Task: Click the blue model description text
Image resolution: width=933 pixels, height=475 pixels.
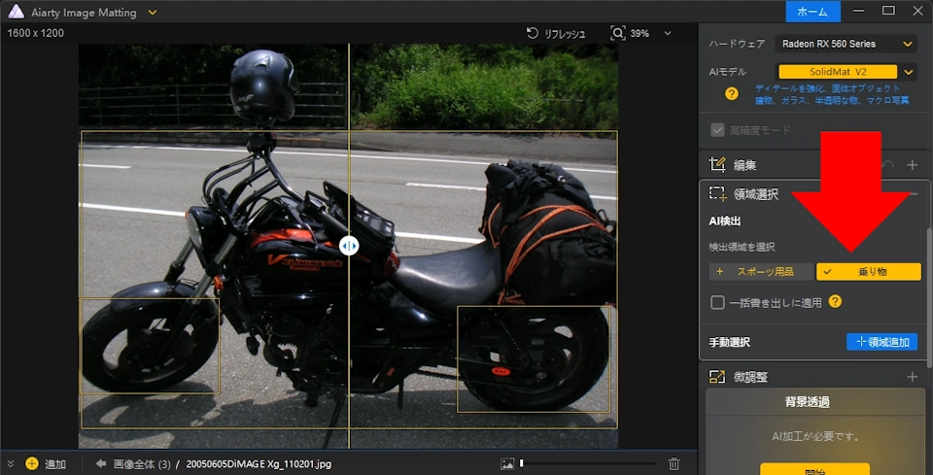Action: click(832, 94)
